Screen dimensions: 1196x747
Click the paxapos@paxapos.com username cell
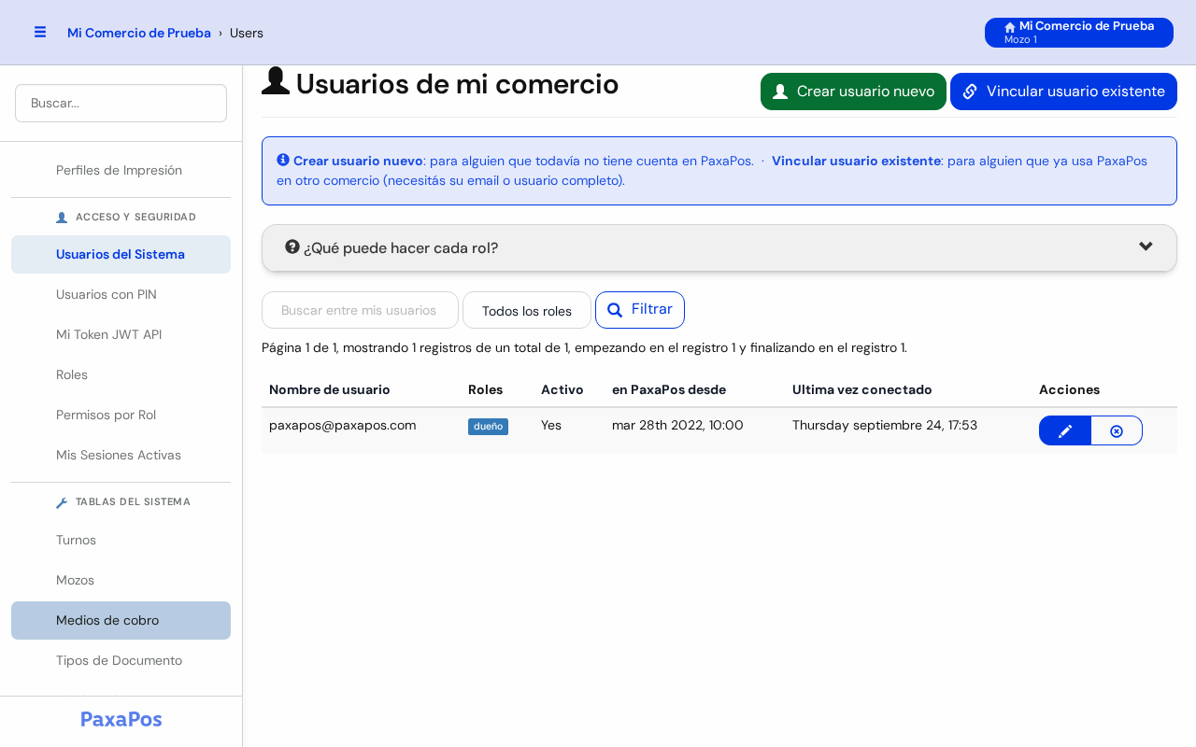point(343,425)
